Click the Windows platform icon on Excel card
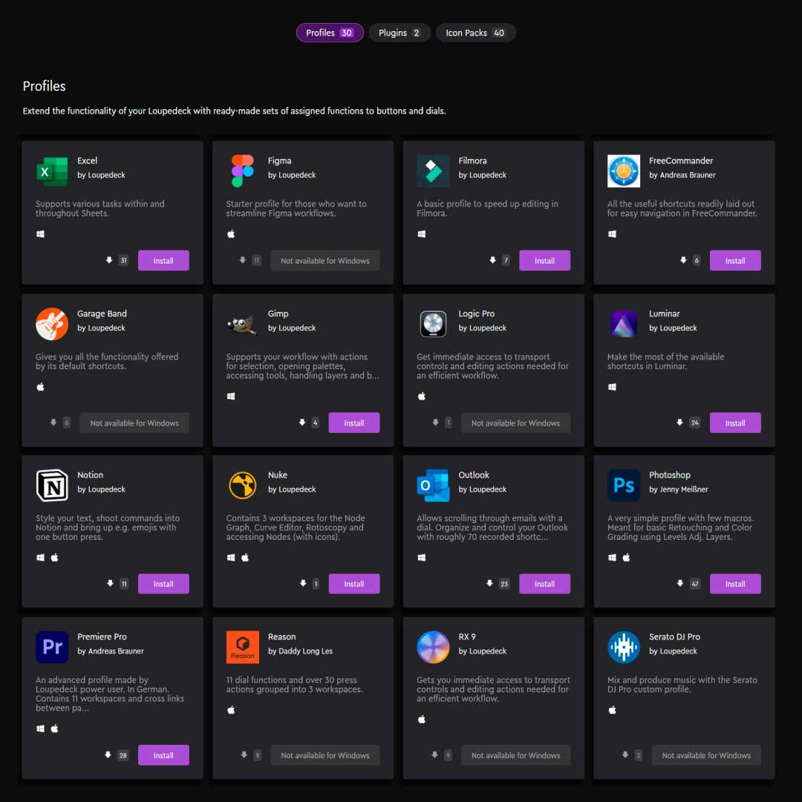802x802 pixels. (40, 234)
